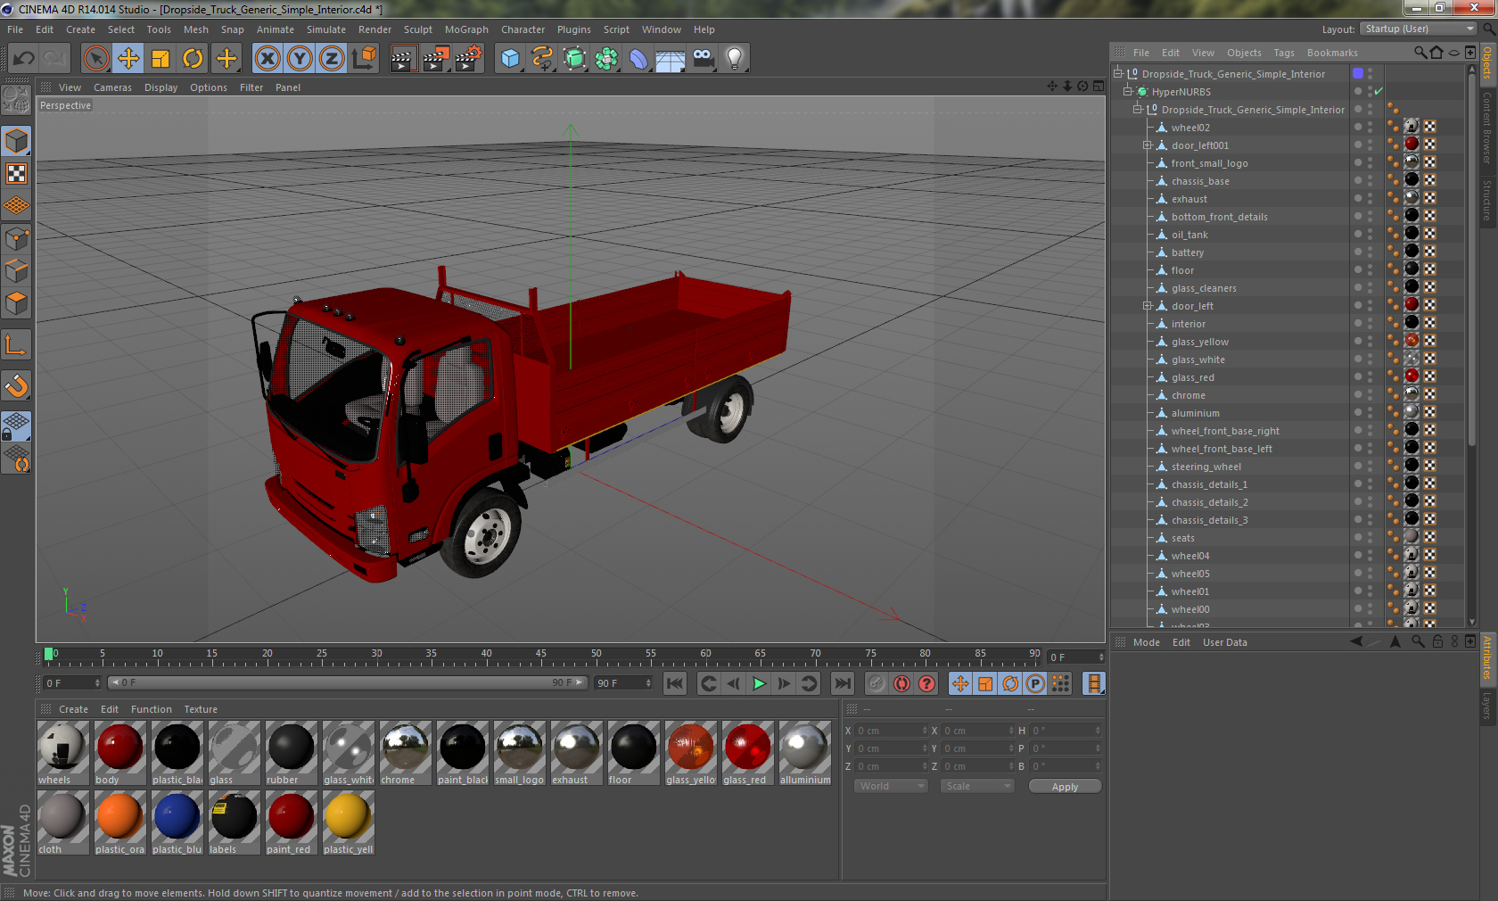Expand the door_left001 object
The height and width of the screenshot is (901, 1498).
[x=1148, y=145]
